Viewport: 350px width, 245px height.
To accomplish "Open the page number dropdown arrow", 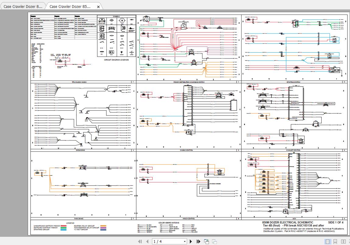I will (x=184, y=242).
